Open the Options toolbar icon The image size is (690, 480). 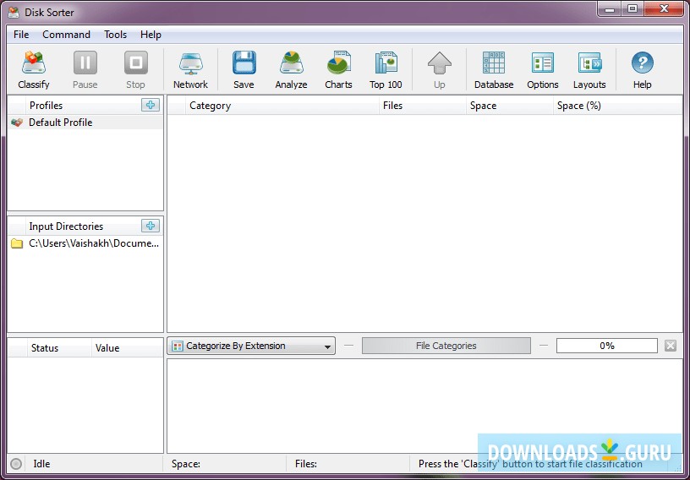(543, 63)
